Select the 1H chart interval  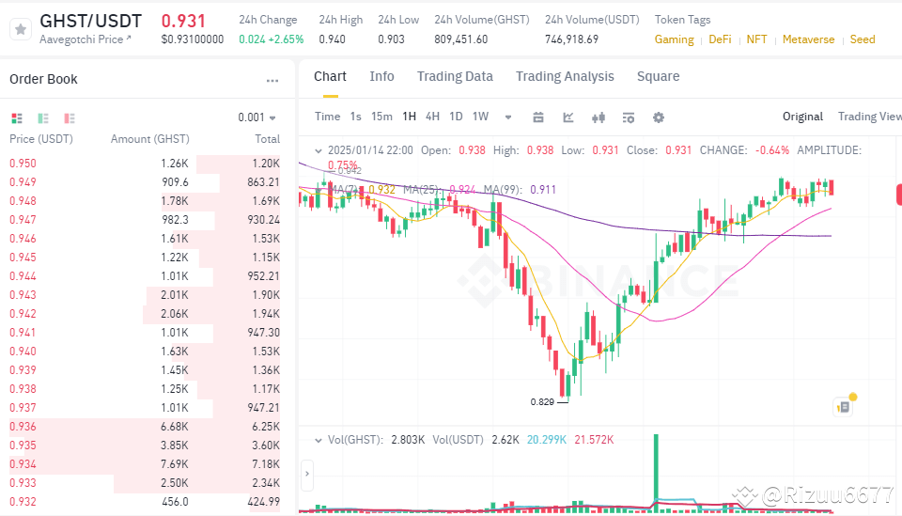(x=409, y=117)
